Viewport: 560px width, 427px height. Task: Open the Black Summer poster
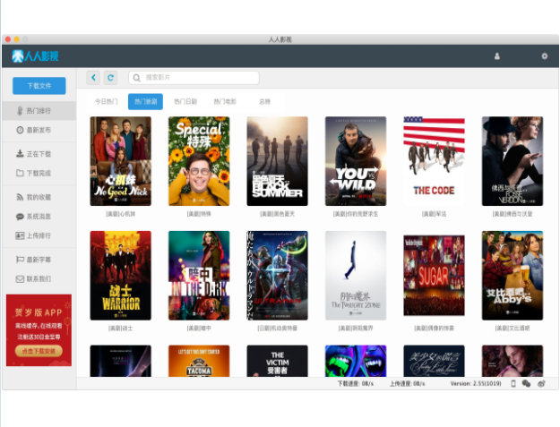coord(277,161)
